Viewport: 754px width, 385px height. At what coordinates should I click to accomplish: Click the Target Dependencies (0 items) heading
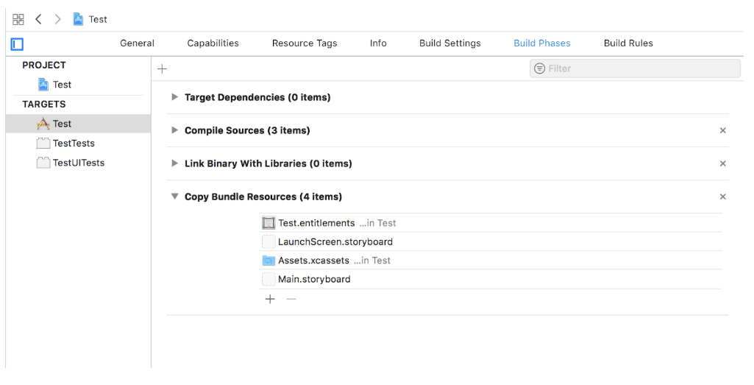(257, 97)
